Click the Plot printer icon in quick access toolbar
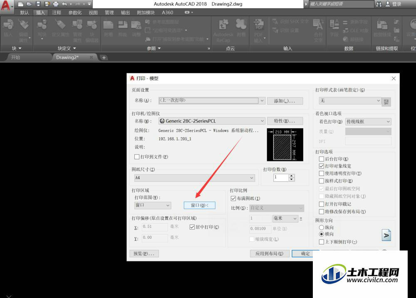Viewport: 416px width, 298px height. pyautogui.click(x=56, y=4)
